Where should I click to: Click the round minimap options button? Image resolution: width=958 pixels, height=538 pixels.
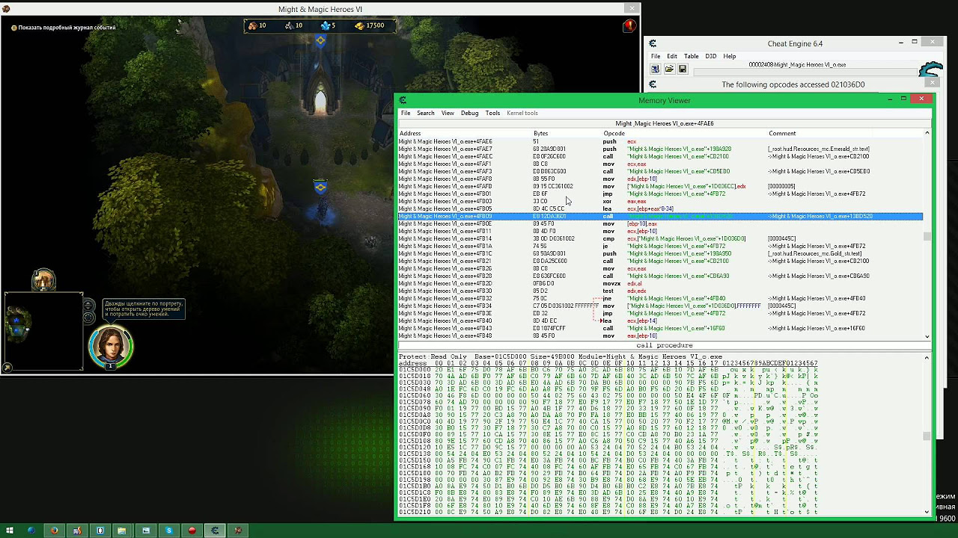click(88, 318)
